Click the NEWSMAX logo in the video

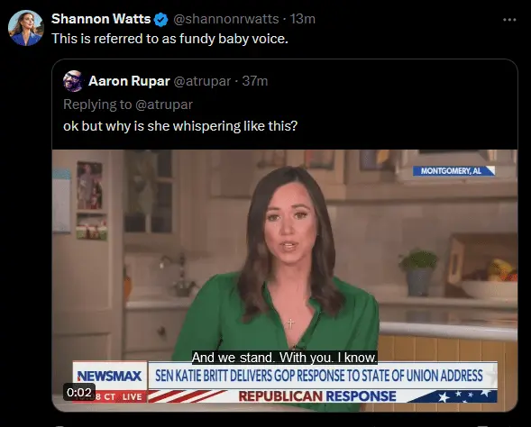[109, 376]
